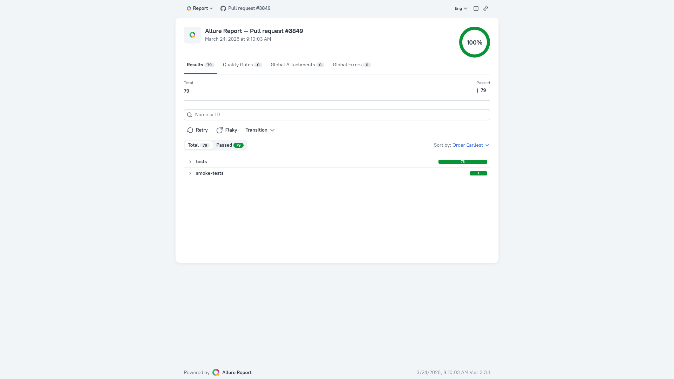The image size is (674, 379).
Task: Open the Eng language dropdown
Action: tap(461, 8)
